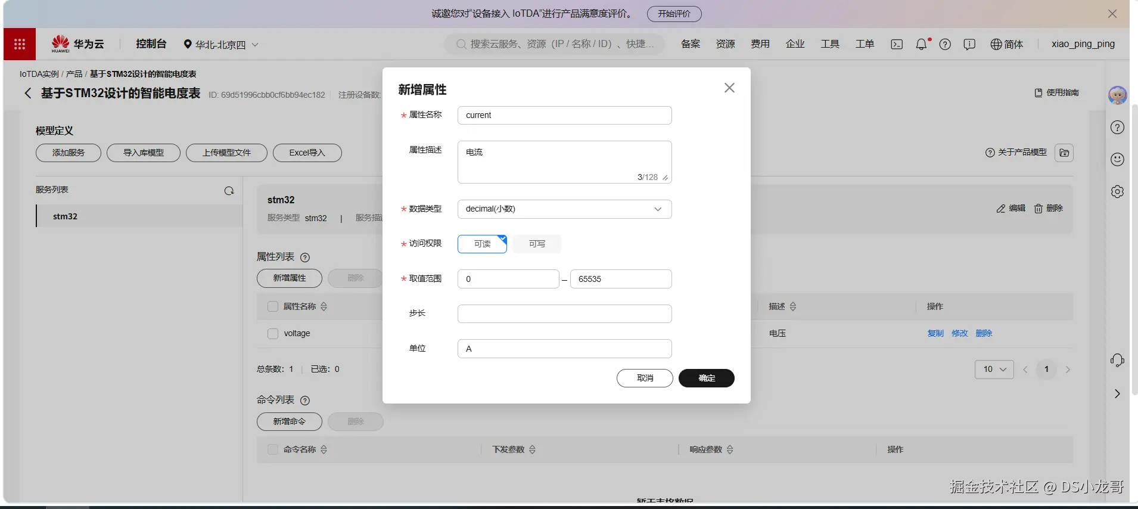This screenshot has height=509, width=1138.
Task: Click the folder icon beside 关于产品模型
Action: point(1064,153)
